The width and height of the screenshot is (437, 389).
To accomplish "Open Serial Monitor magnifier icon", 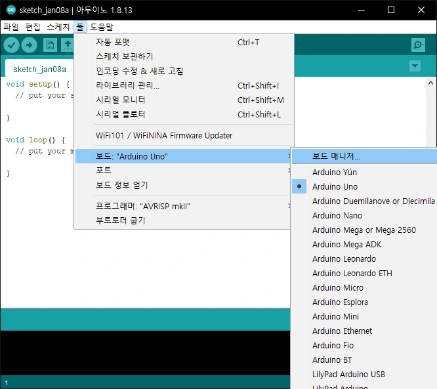I will [x=418, y=45].
